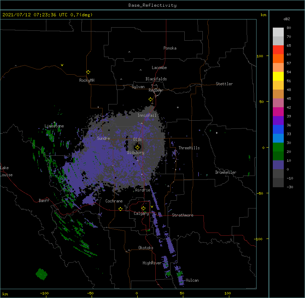
Task: Pick the violet 36-39 dBZ legend swatch
Action: [x=278, y=120]
